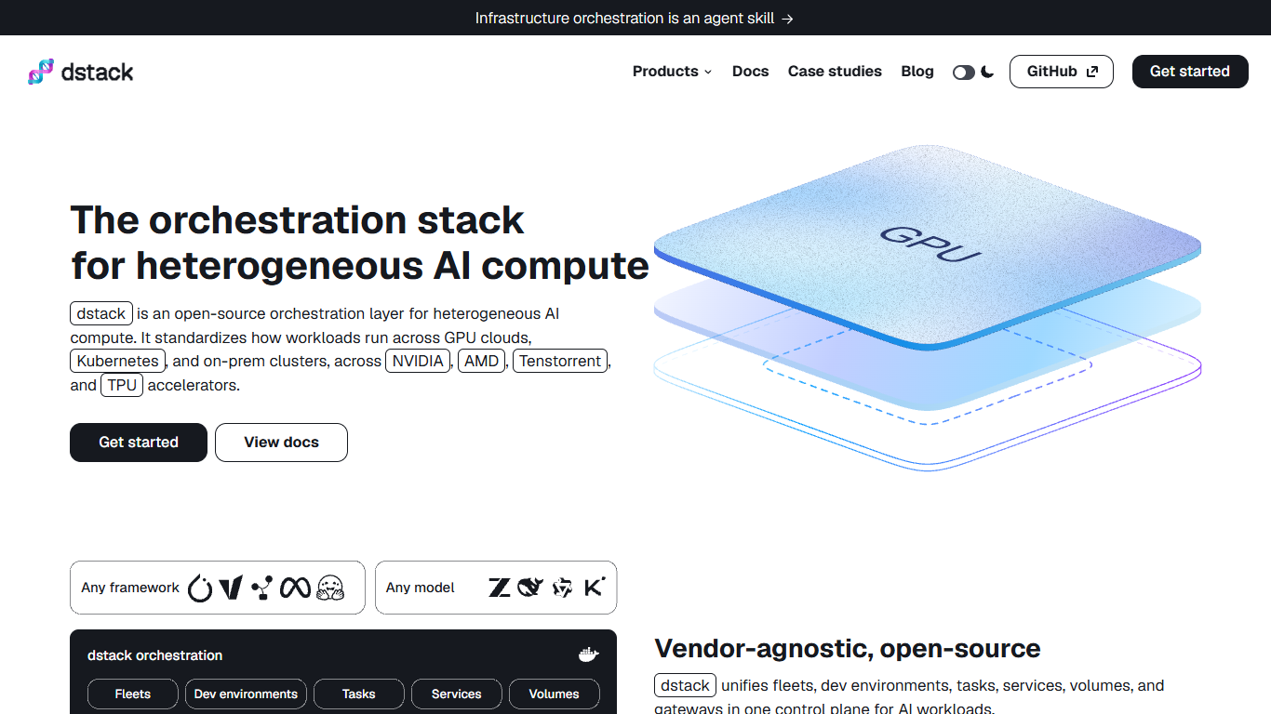Open Case studies in navigation
Image resolution: width=1271 pixels, height=714 pixels.
pos(835,72)
